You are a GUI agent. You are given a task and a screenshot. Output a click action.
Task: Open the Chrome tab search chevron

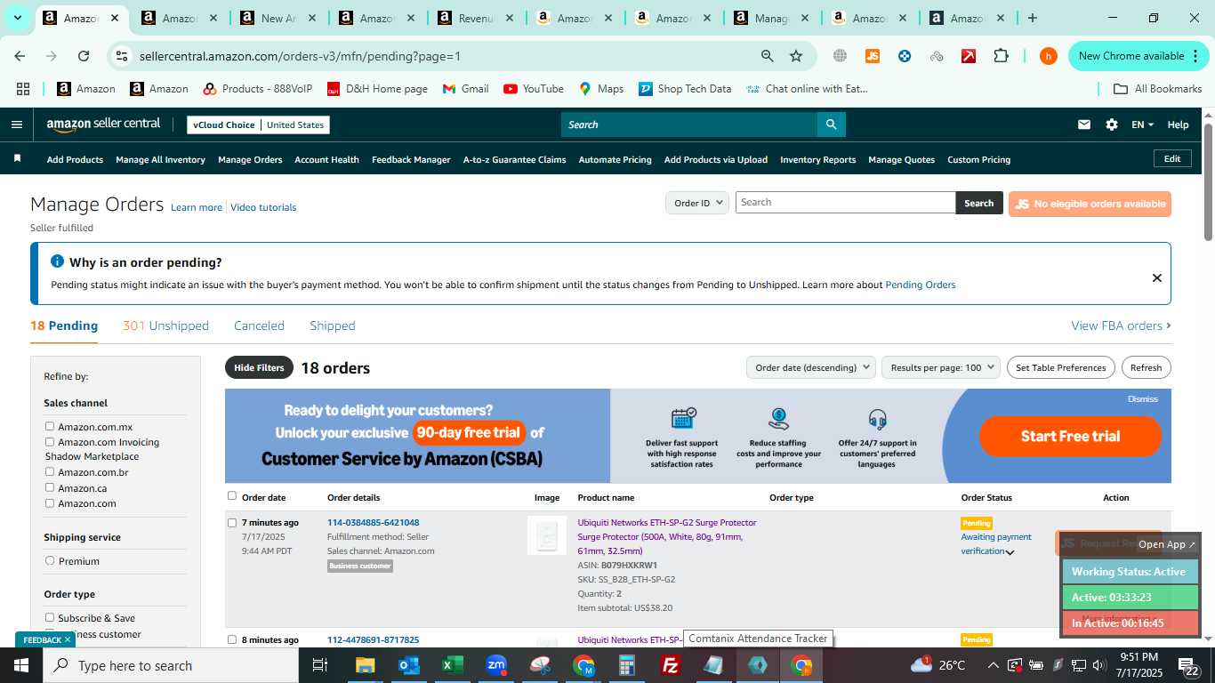pos(17,18)
